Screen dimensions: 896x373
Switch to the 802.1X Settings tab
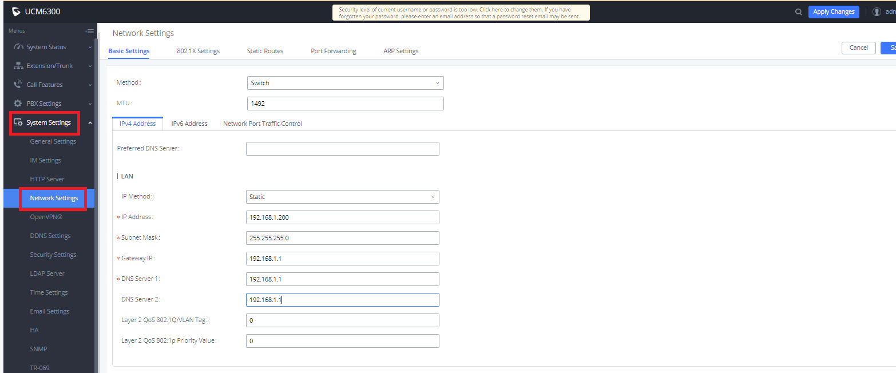(198, 51)
